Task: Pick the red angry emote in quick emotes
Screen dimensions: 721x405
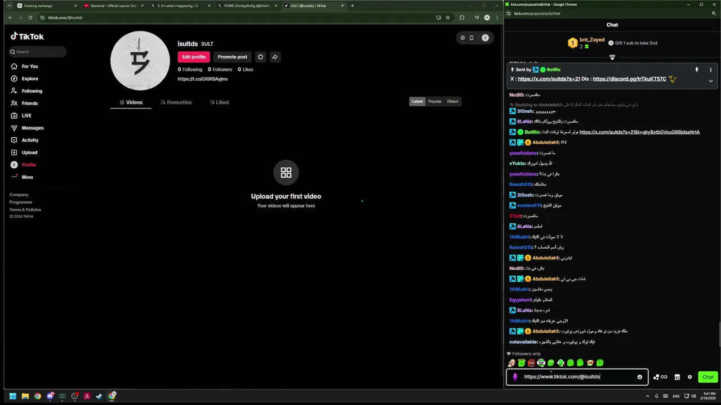Action: 531,363
